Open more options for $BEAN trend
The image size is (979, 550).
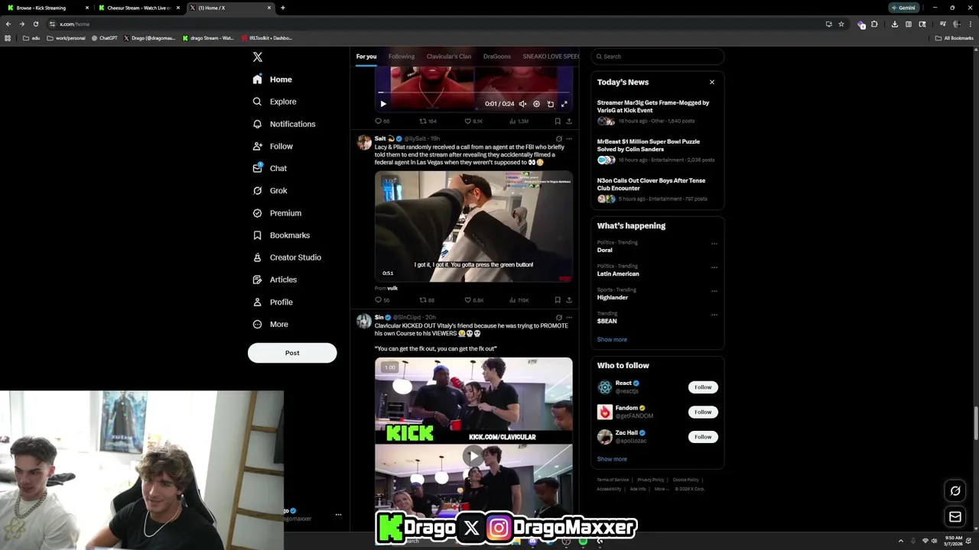click(714, 315)
